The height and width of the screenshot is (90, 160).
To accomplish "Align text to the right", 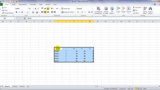I will click(48, 12).
